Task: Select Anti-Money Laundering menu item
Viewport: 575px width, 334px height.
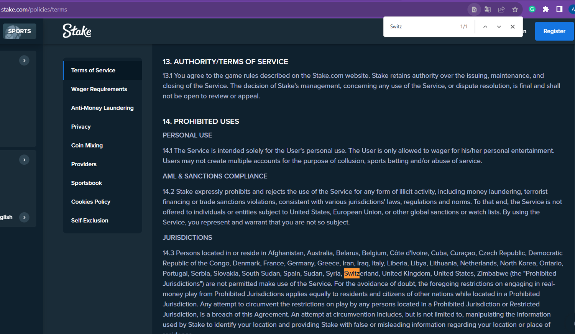Action: point(102,108)
